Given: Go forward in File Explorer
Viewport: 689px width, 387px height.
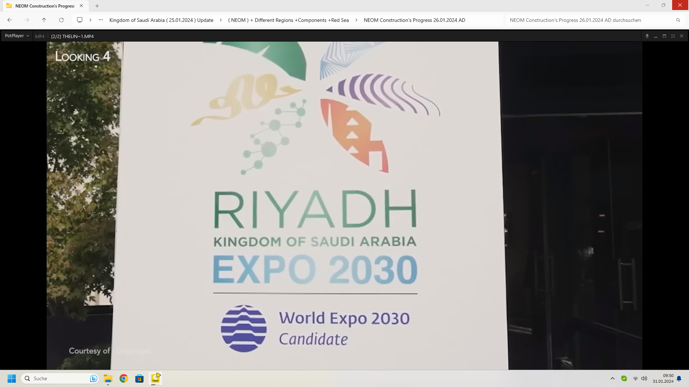Looking at the screenshot, I should pos(27,20).
